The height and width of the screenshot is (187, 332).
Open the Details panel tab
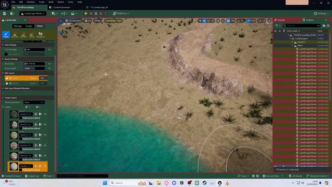point(281,20)
